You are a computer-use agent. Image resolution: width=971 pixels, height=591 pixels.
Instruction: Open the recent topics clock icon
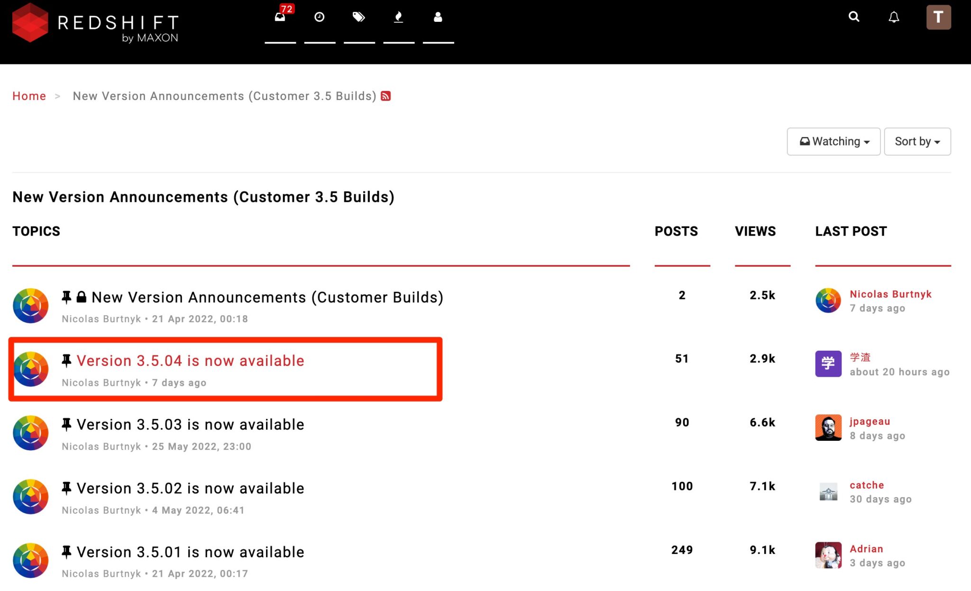pos(320,18)
